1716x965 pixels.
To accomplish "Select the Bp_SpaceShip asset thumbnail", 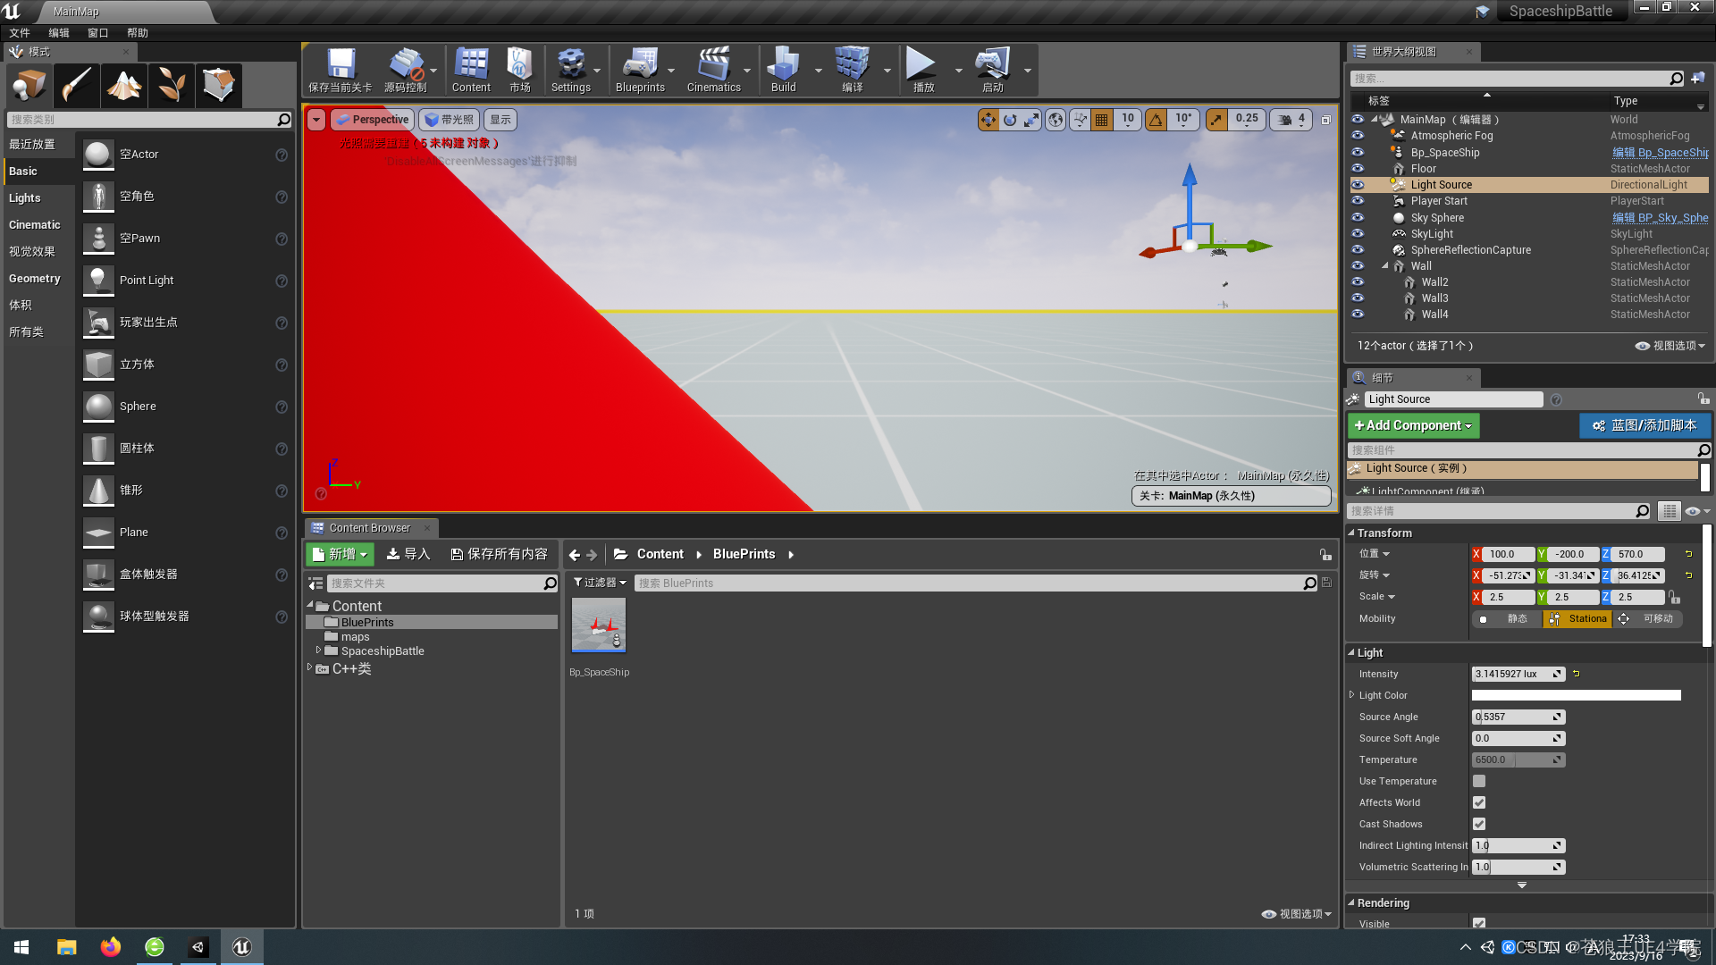I will (x=598, y=624).
